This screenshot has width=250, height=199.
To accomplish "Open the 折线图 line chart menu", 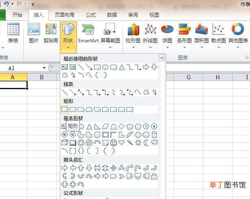I will [150, 35].
